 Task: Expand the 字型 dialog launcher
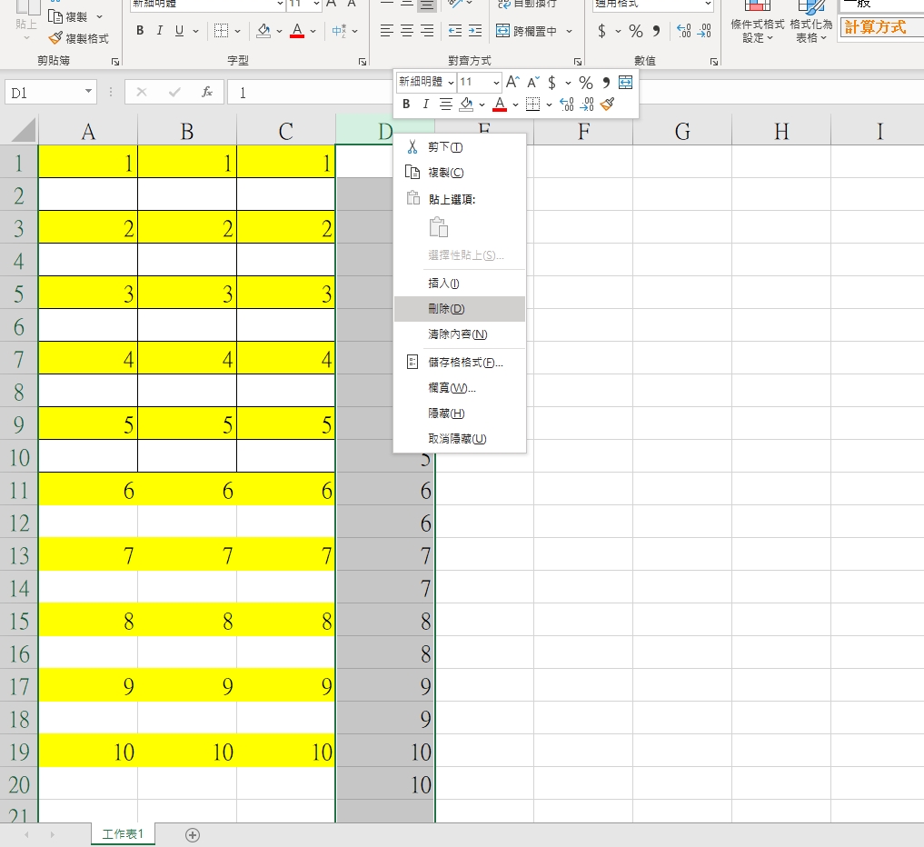[x=363, y=61]
